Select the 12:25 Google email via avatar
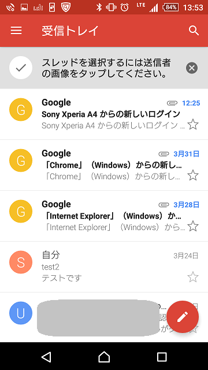The width and height of the screenshot is (208, 370). click(21, 109)
